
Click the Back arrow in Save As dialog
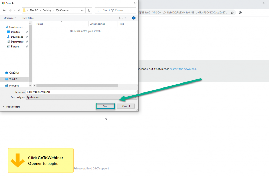click(x=4, y=11)
